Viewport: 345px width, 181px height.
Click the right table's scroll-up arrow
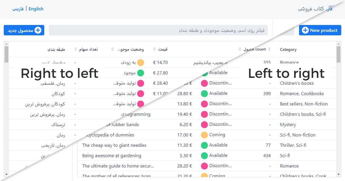(338, 44)
